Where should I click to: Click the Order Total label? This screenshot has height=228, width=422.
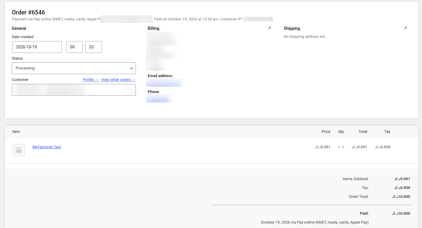click(x=359, y=197)
